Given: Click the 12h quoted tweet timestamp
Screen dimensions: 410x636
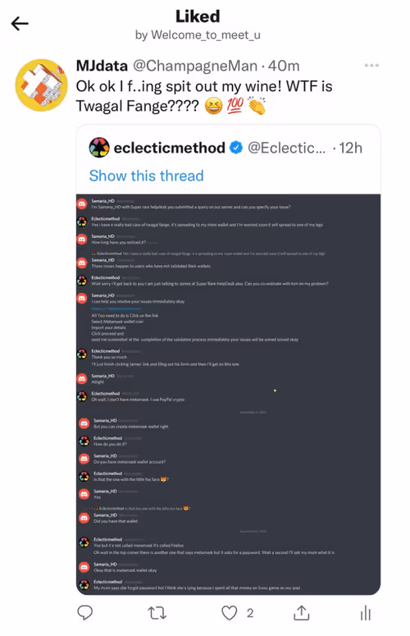Looking at the screenshot, I should (x=350, y=148).
